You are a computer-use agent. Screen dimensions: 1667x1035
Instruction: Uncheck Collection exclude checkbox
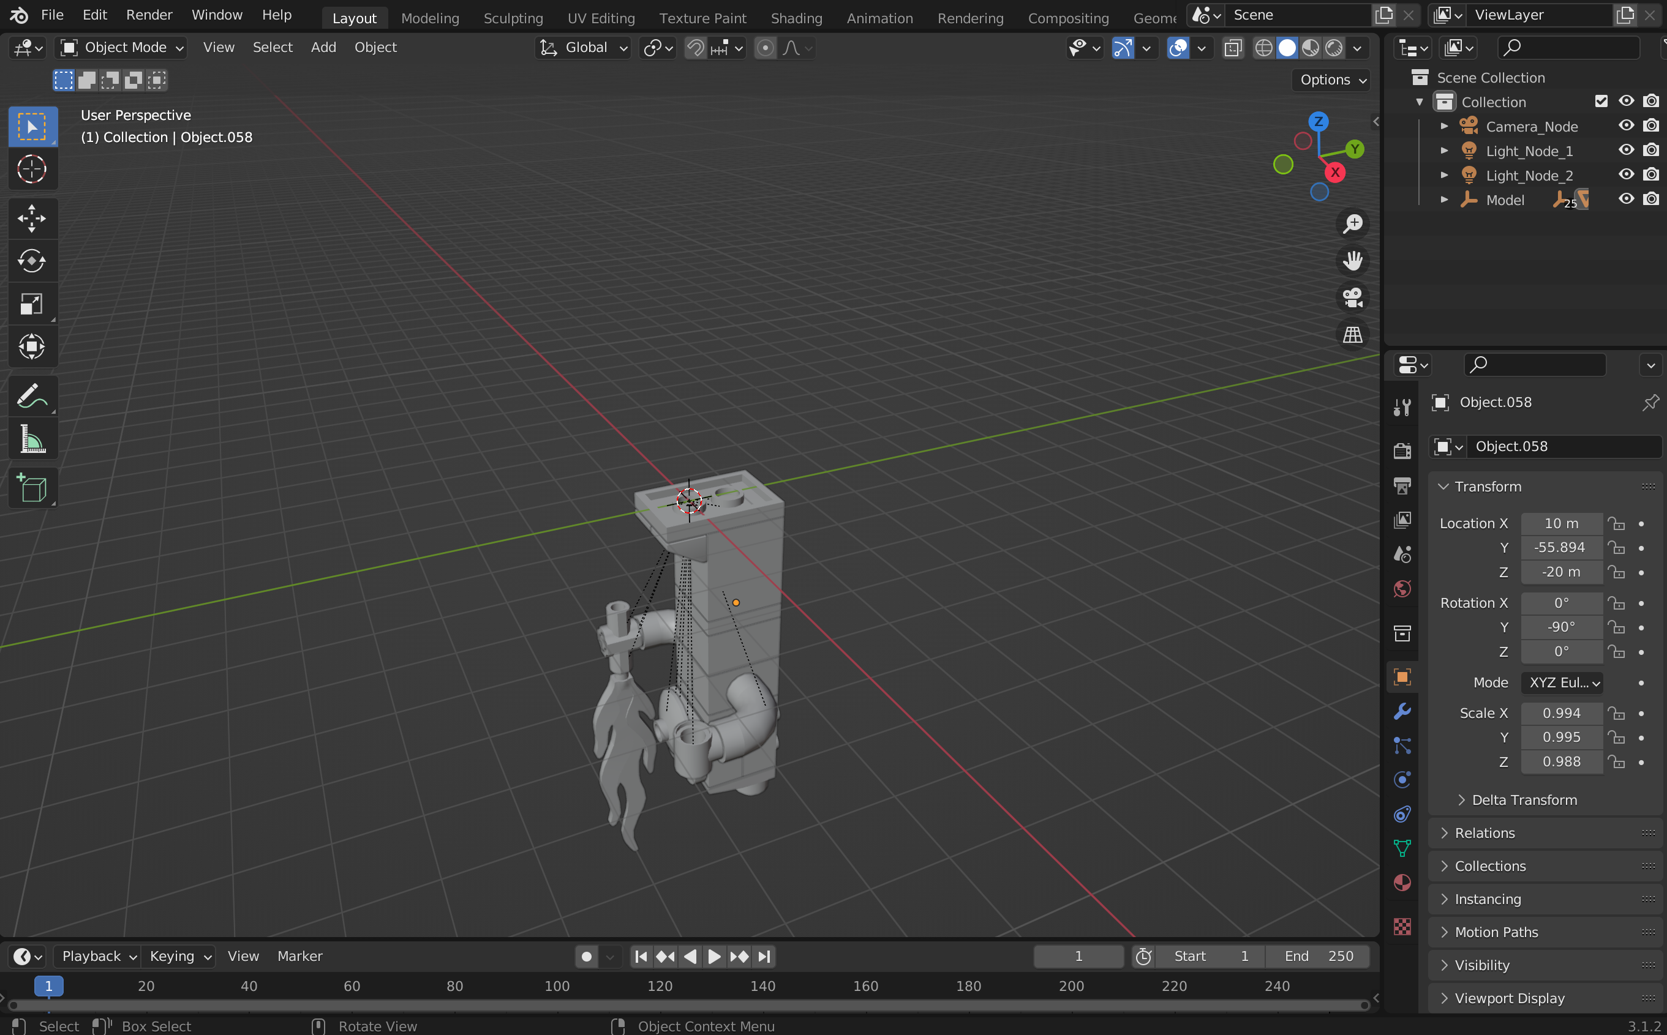[1601, 102]
